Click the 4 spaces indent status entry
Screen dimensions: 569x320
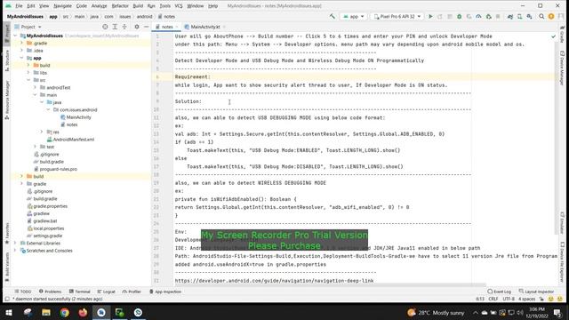click(x=526, y=299)
